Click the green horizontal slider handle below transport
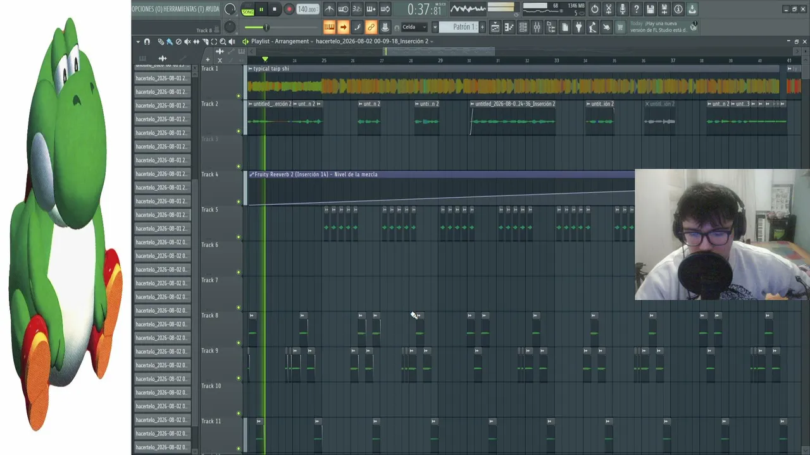 [266, 27]
